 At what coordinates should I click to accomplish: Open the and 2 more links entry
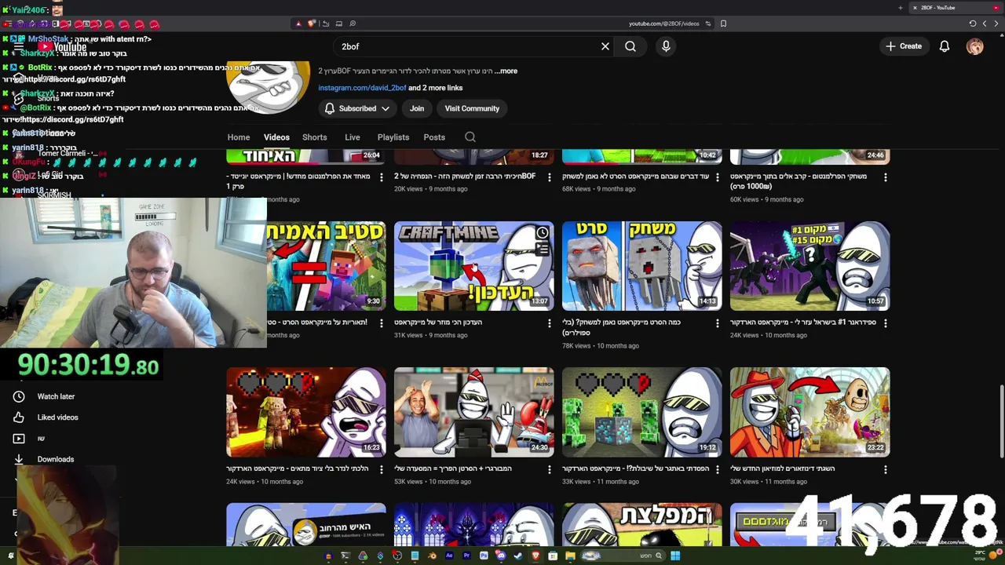pyautogui.click(x=436, y=88)
